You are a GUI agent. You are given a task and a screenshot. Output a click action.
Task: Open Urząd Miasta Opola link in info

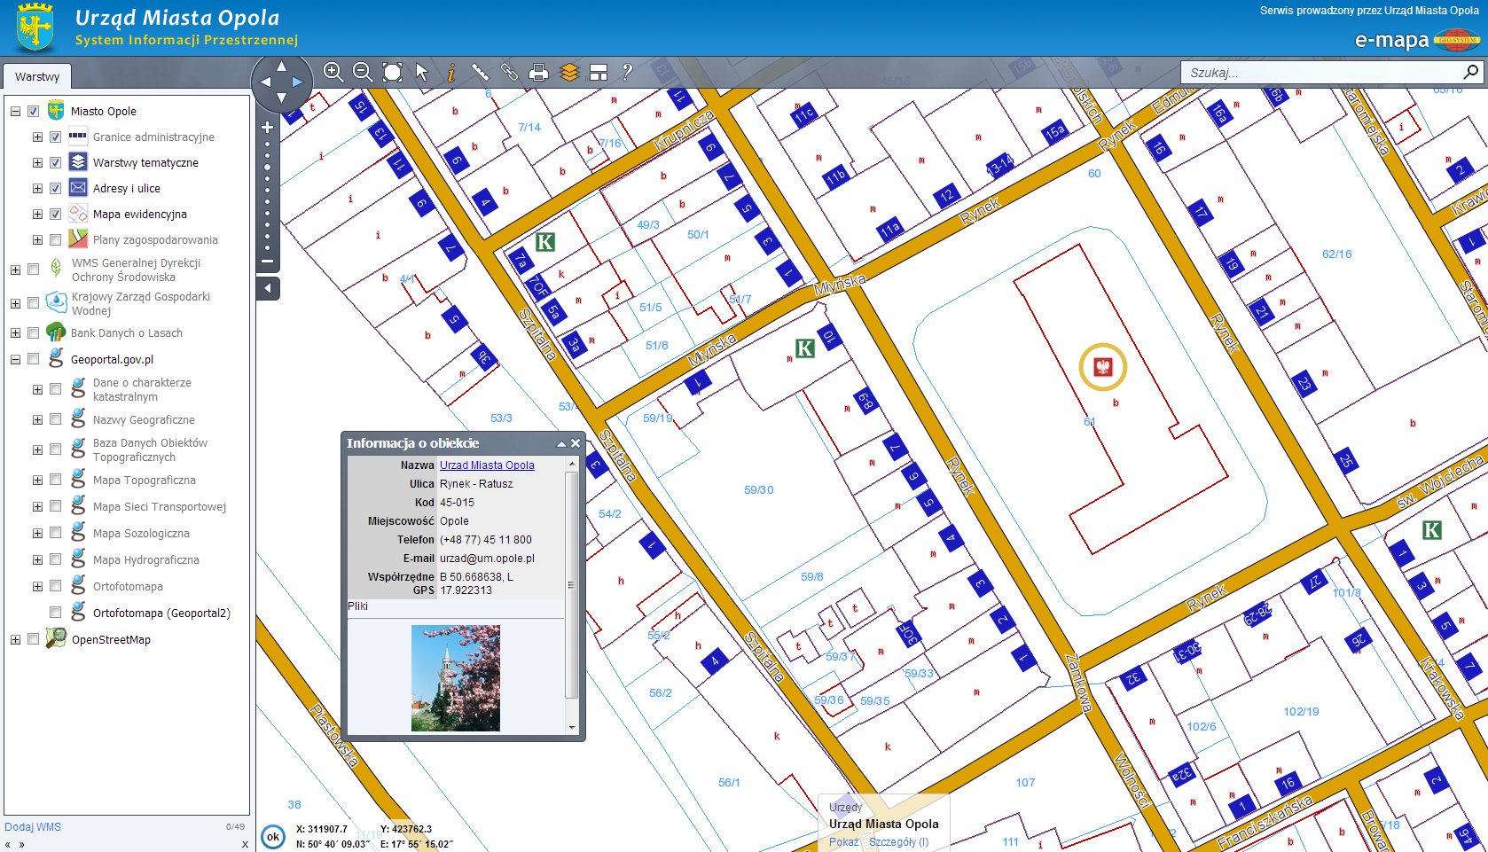(487, 465)
